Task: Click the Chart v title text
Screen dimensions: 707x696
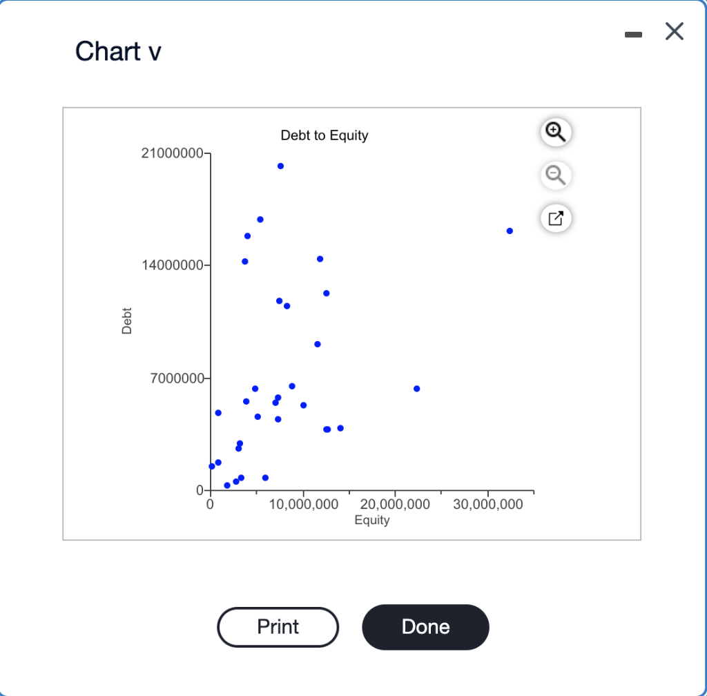Action: tap(117, 52)
